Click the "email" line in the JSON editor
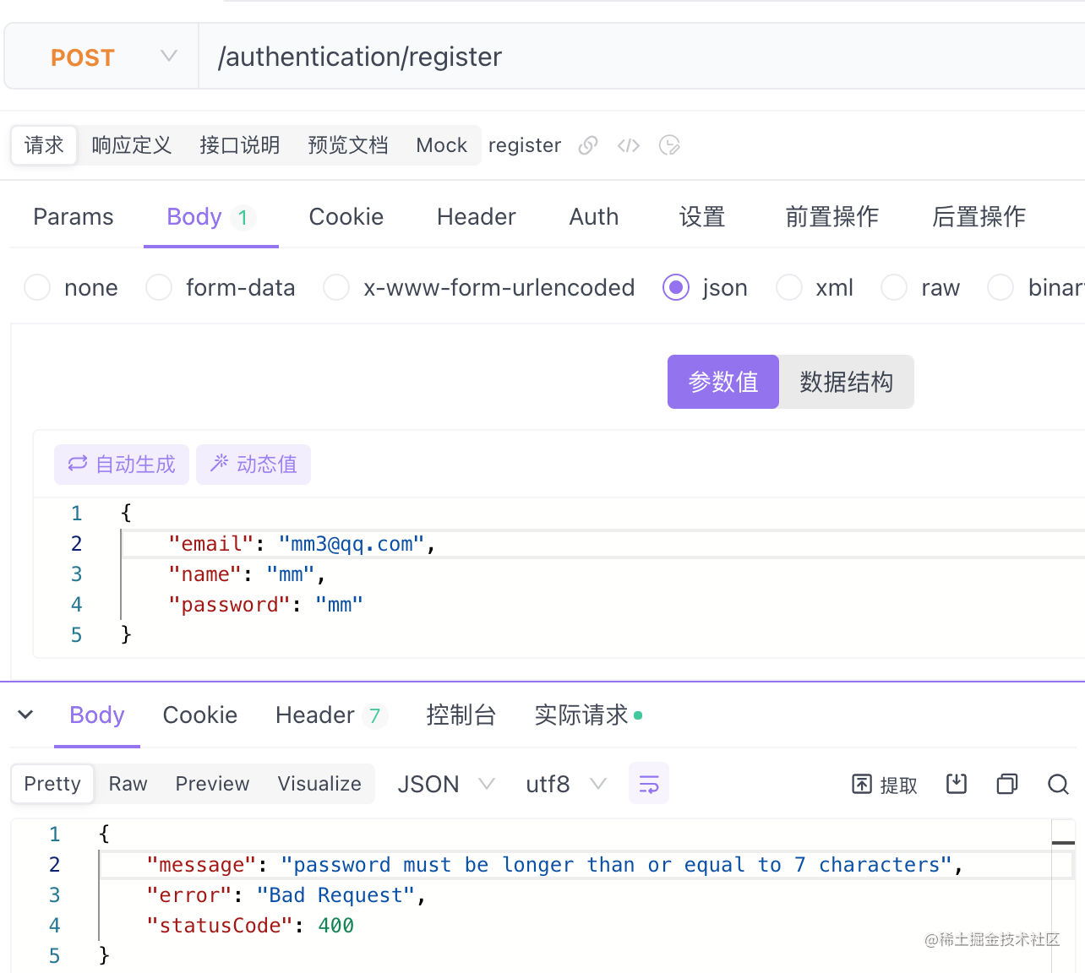This screenshot has width=1085, height=973. click(x=603, y=544)
